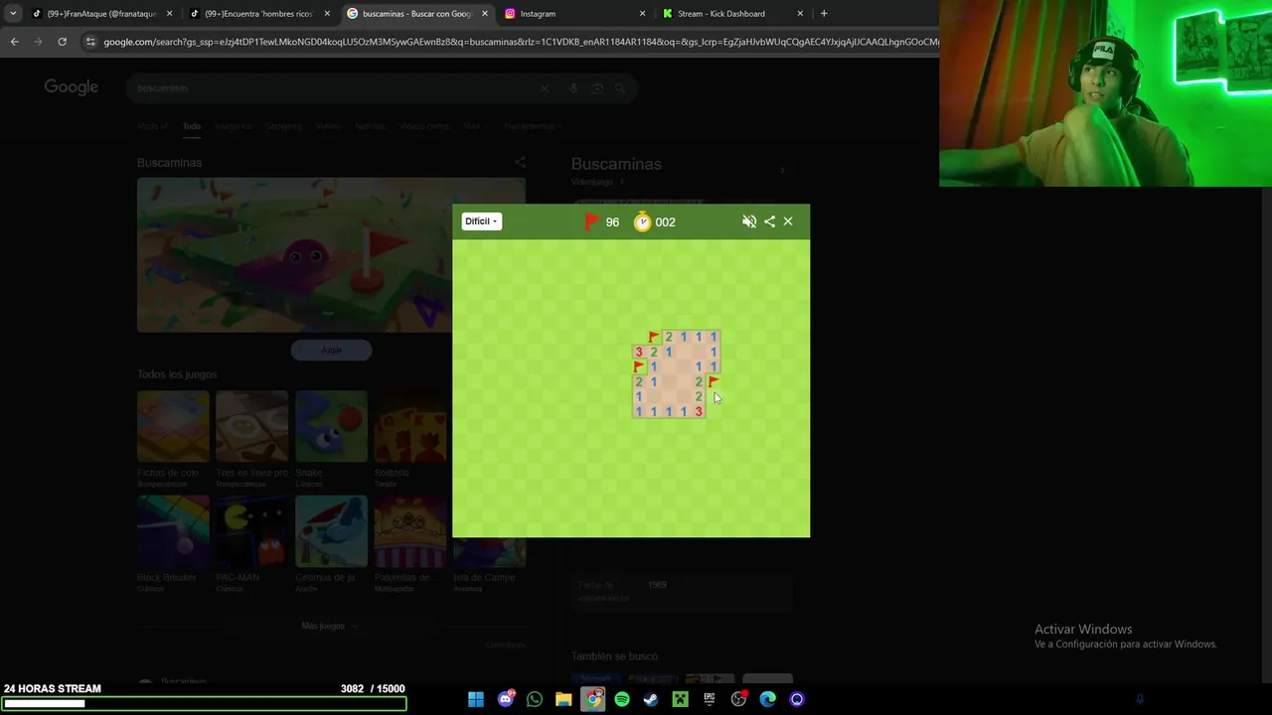Close the Instagram tab
The height and width of the screenshot is (715, 1272).
coord(642,14)
